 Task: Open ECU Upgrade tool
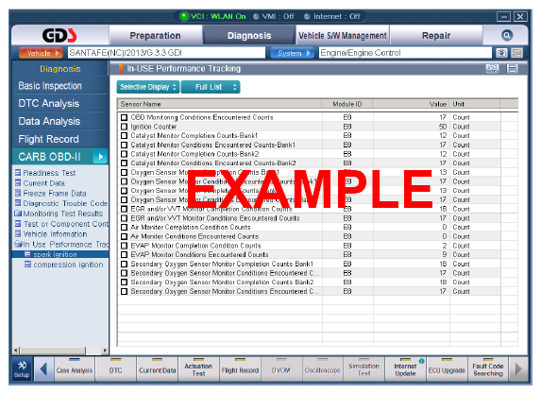click(x=447, y=369)
